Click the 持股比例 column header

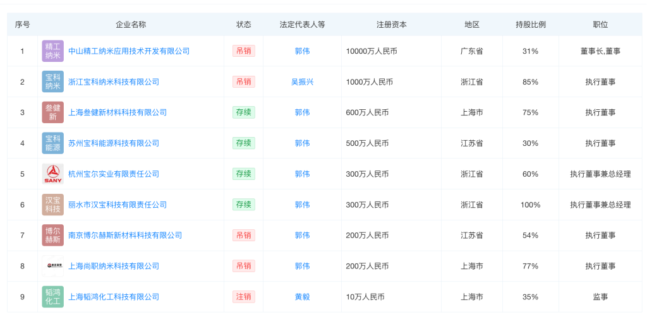tap(531, 25)
